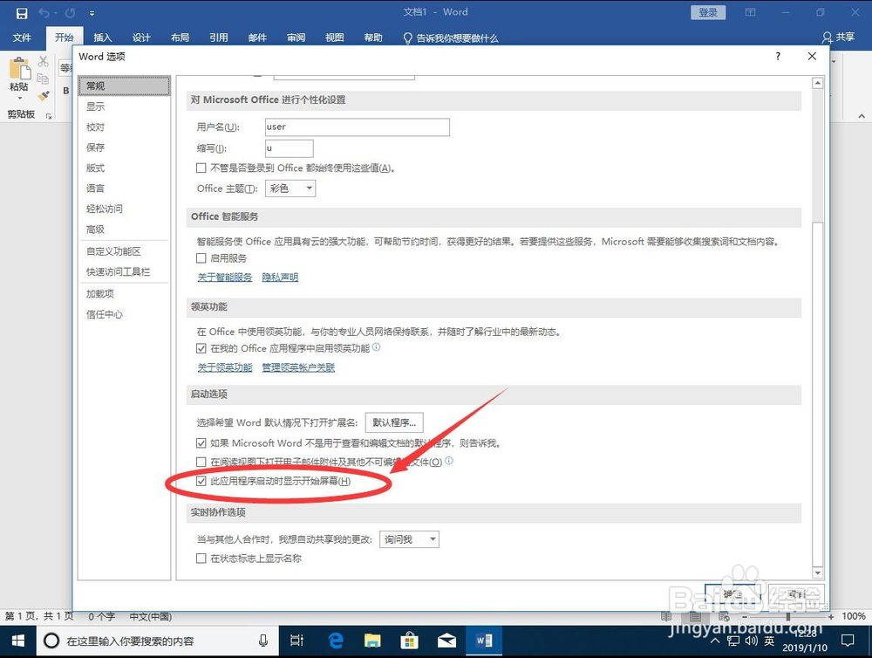Screen dimensions: 872x658
Task: Select the Advanced category in the options list
Action: coord(124,229)
